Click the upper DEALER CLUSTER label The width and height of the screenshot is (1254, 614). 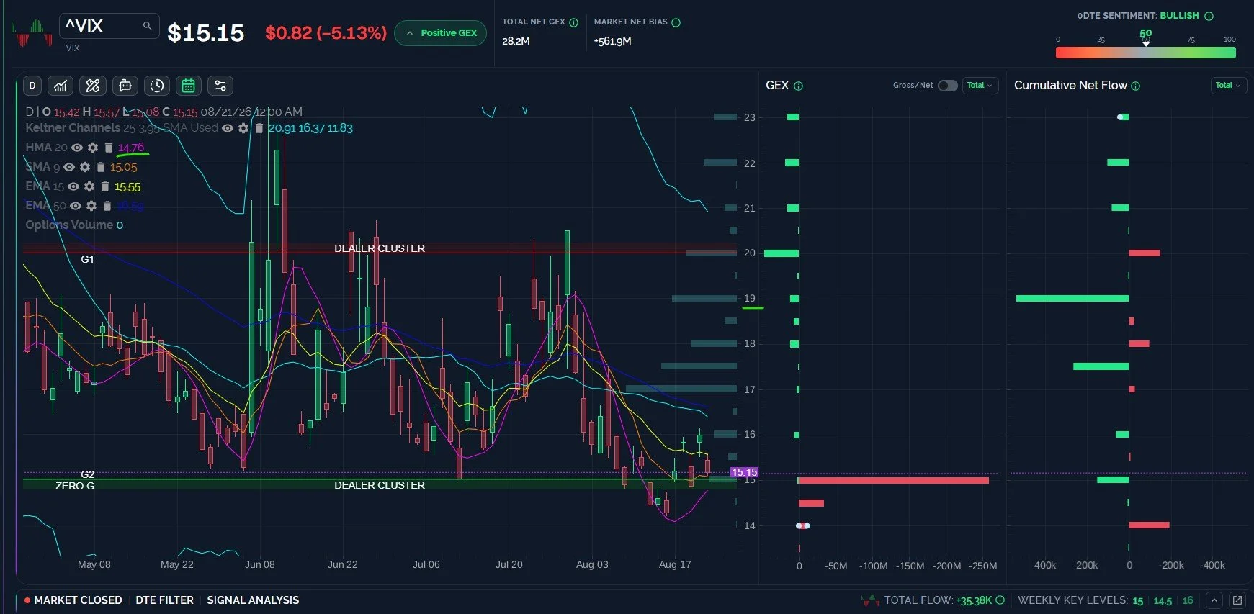pos(380,248)
